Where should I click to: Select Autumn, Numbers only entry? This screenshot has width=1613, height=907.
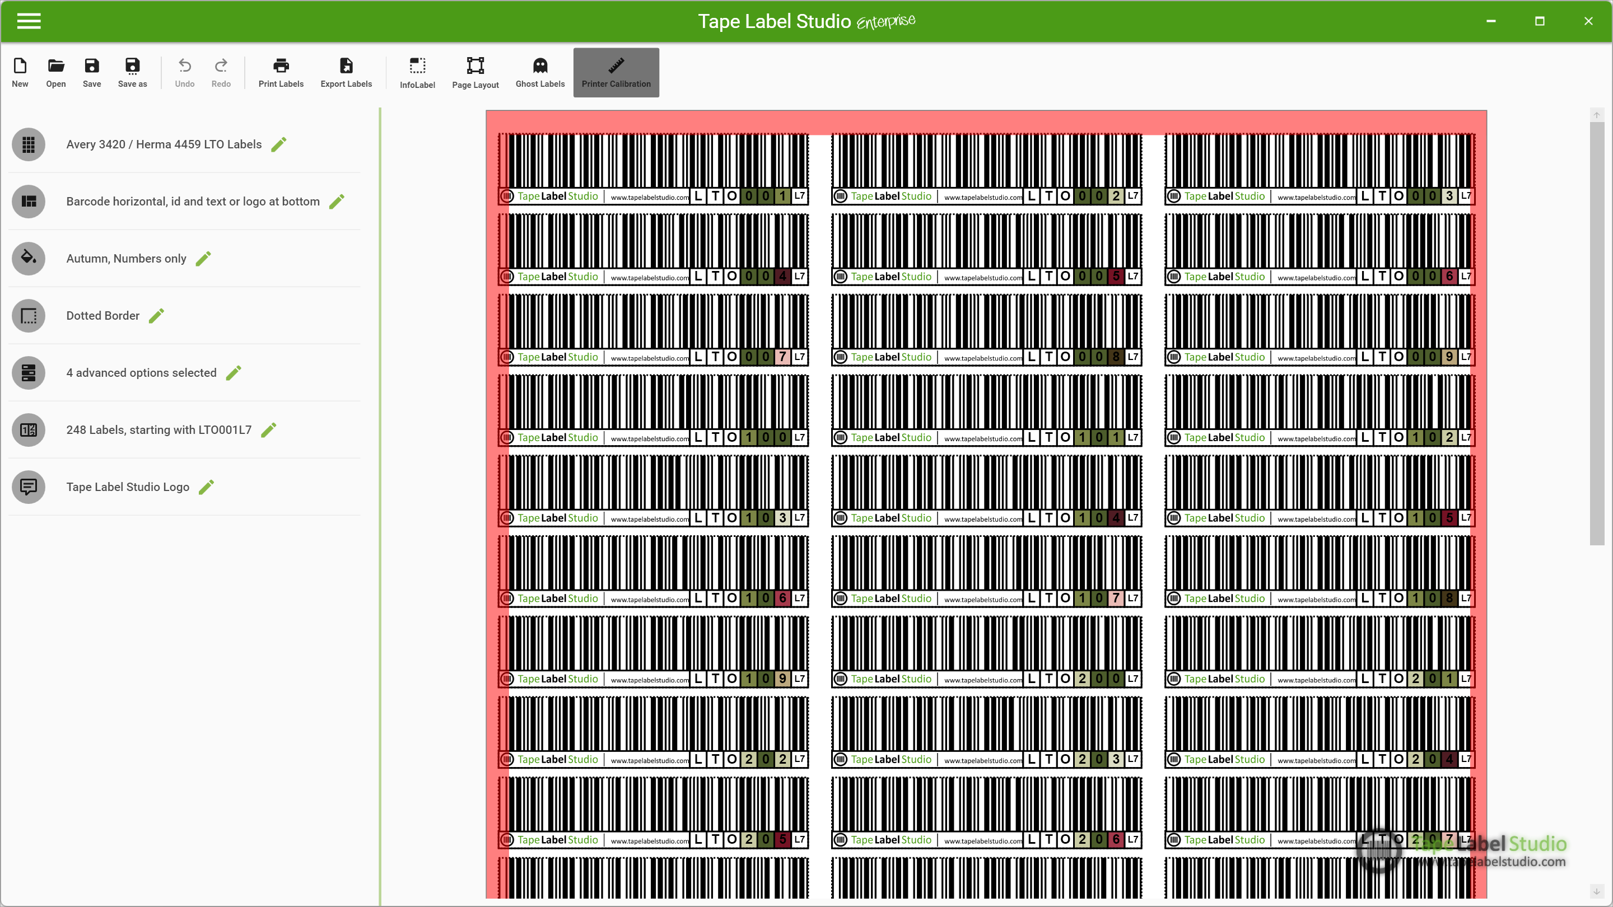tap(127, 259)
